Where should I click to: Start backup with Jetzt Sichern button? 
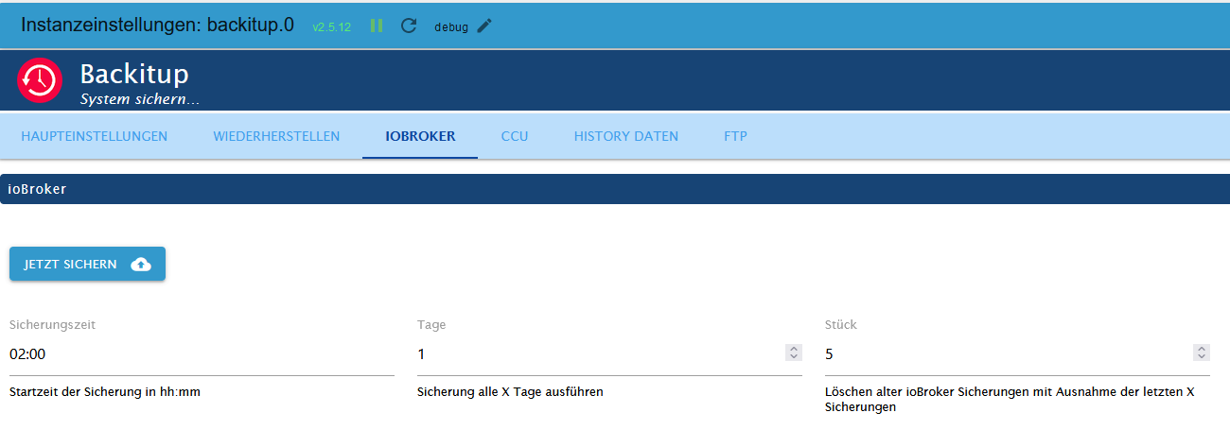87,265
